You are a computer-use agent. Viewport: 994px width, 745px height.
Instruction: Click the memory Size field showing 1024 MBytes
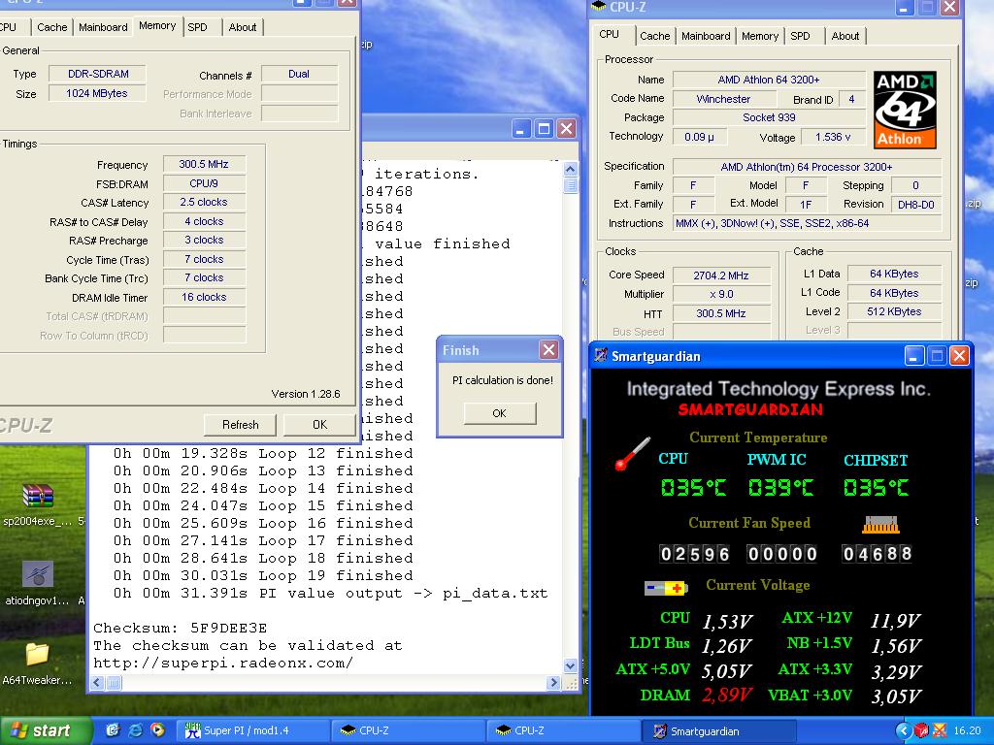[98, 94]
